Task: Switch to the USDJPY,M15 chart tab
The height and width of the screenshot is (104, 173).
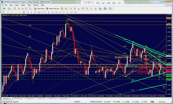Action: (x=41, y=98)
